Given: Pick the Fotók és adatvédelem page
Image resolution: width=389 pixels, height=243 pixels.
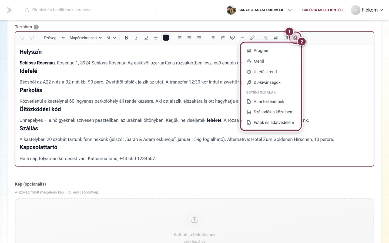Looking at the screenshot, I should (271, 123).
